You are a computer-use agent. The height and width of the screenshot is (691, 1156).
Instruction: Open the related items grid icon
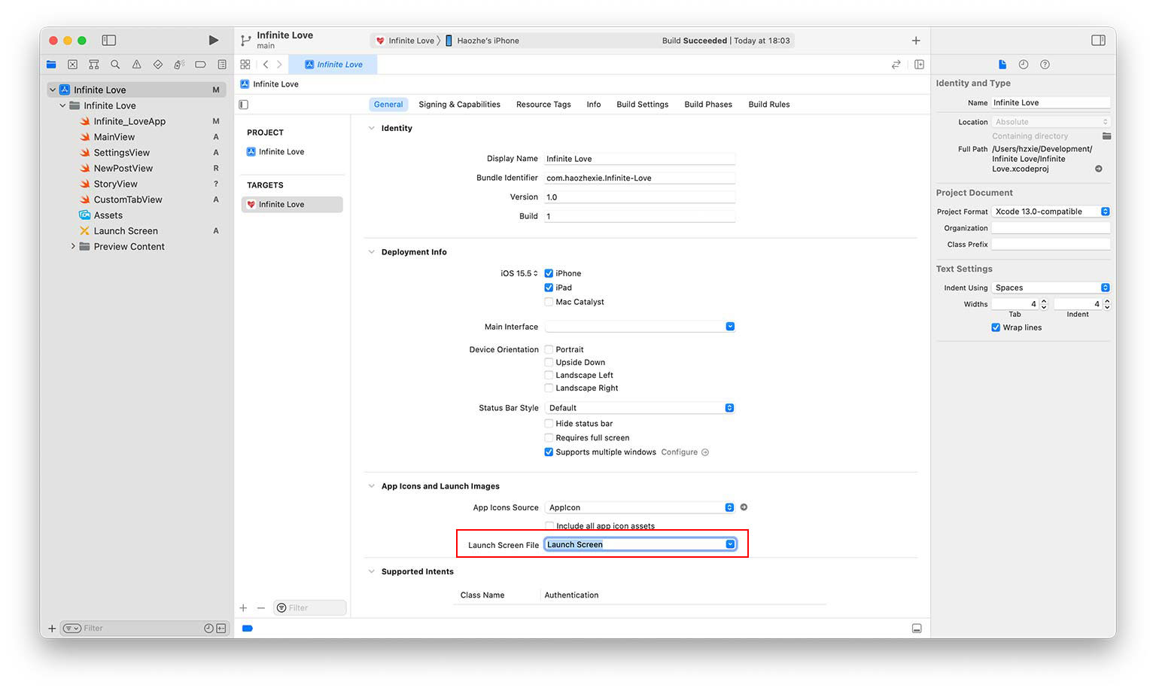[x=245, y=65]
